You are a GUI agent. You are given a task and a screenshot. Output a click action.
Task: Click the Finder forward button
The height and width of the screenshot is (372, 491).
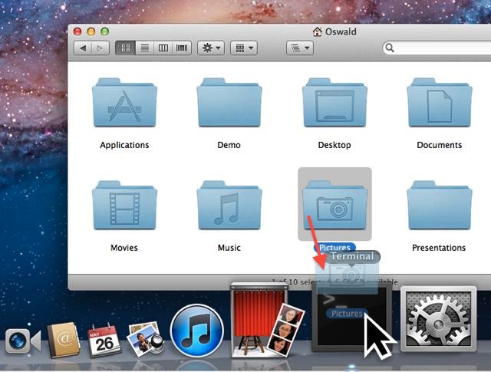[100, 48]
